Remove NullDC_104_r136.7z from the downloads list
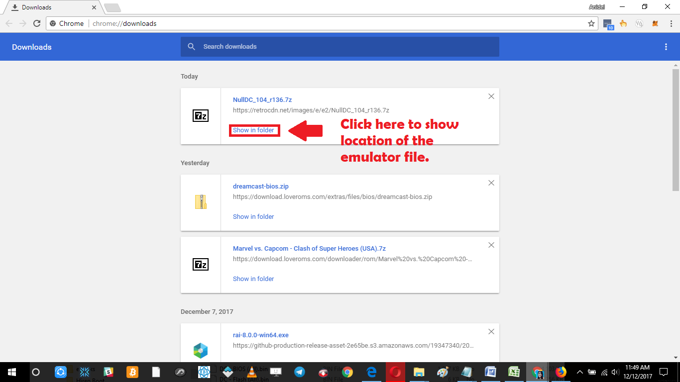680x382 pixels. [x=491, y=96]
